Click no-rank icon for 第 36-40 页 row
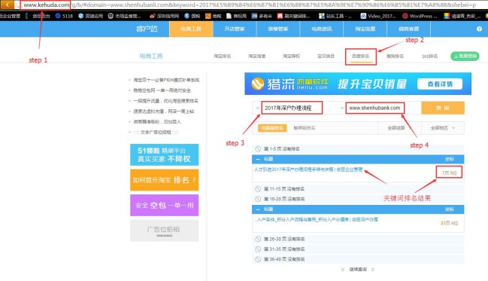Viewport: 488px width, 281px height. (258, 259)
